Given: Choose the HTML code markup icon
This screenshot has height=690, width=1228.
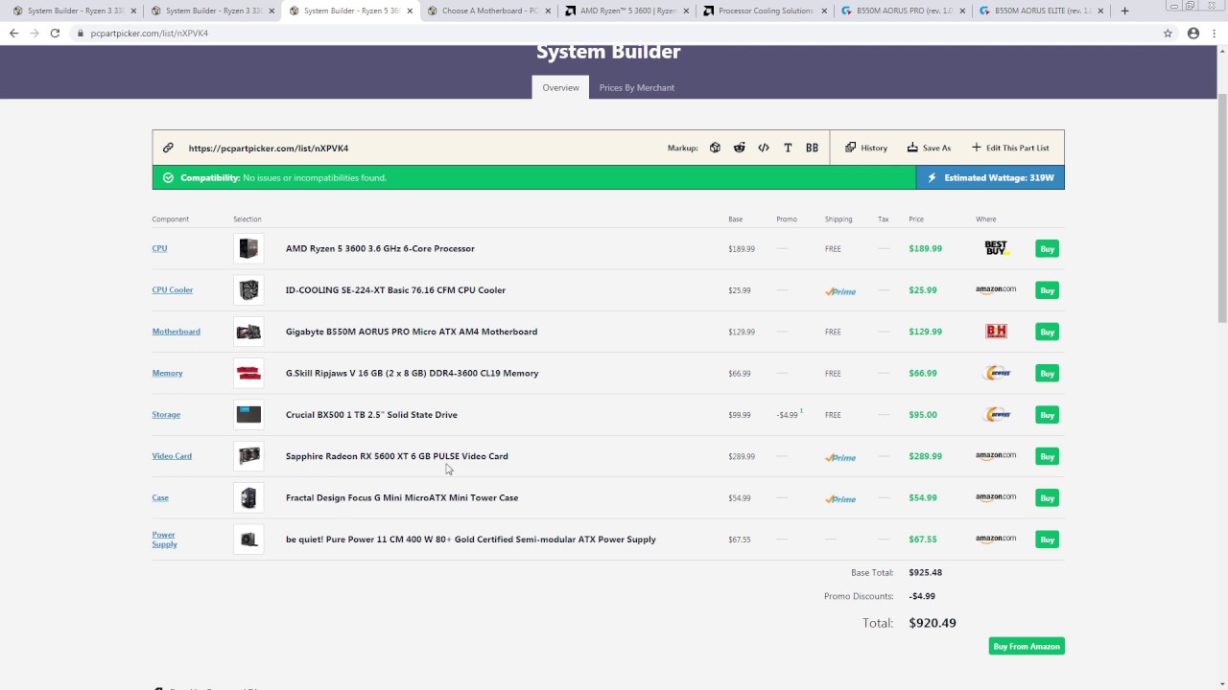Looking at the screenshot, I should coord(764,148).
